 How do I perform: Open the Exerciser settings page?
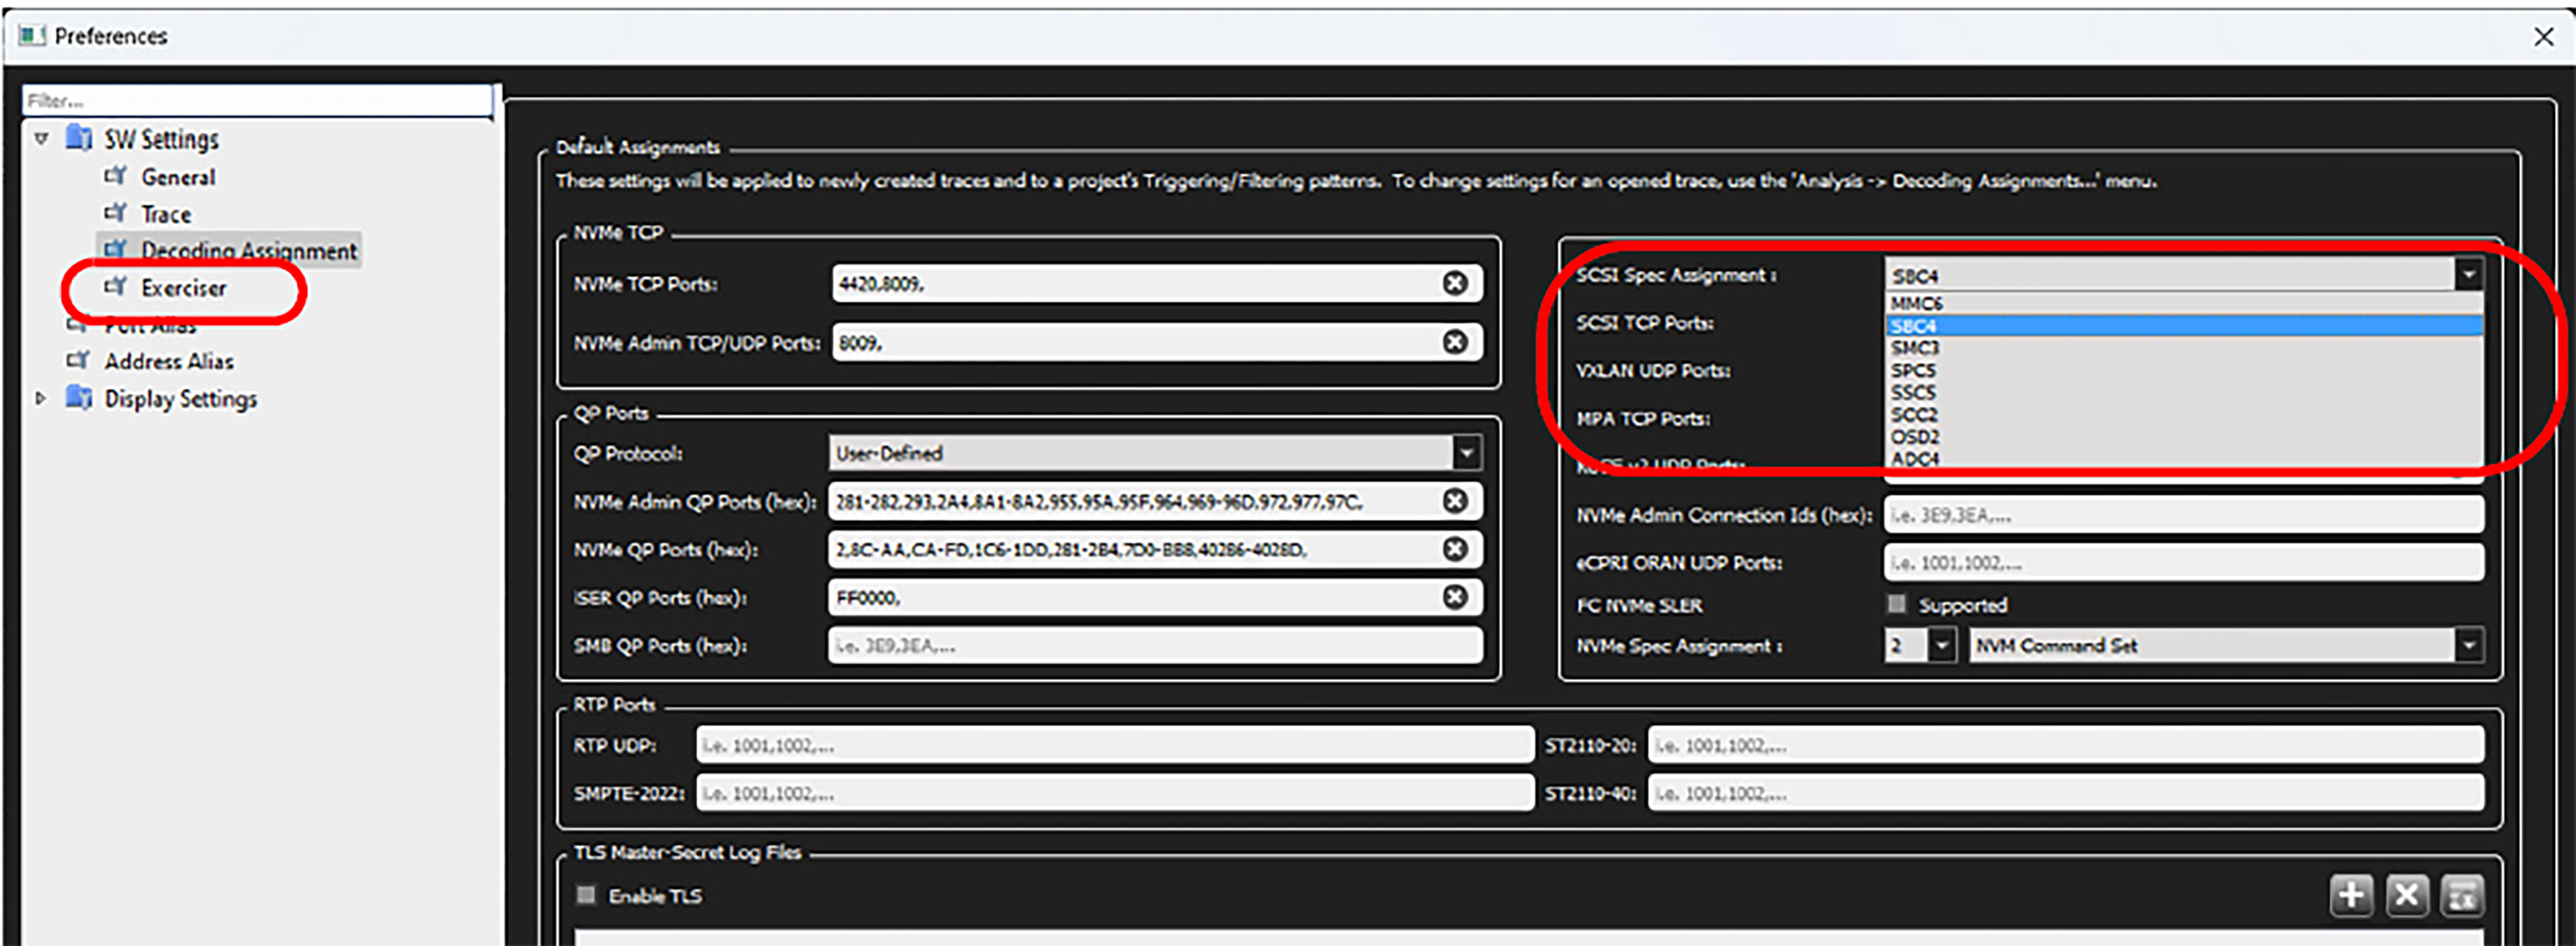183,288
